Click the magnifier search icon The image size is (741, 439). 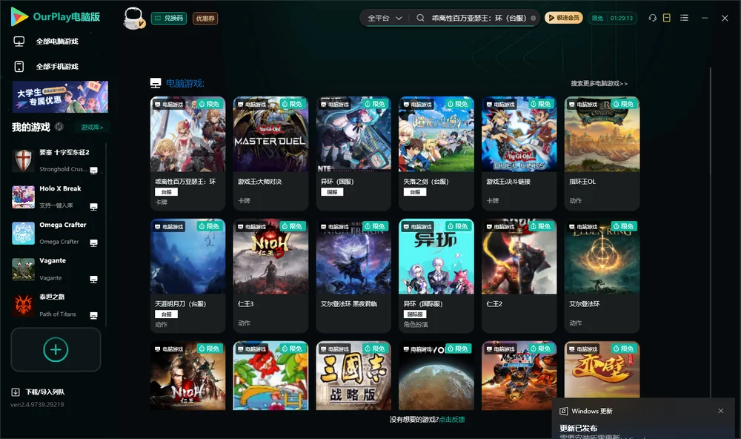[x=420, y=18]
